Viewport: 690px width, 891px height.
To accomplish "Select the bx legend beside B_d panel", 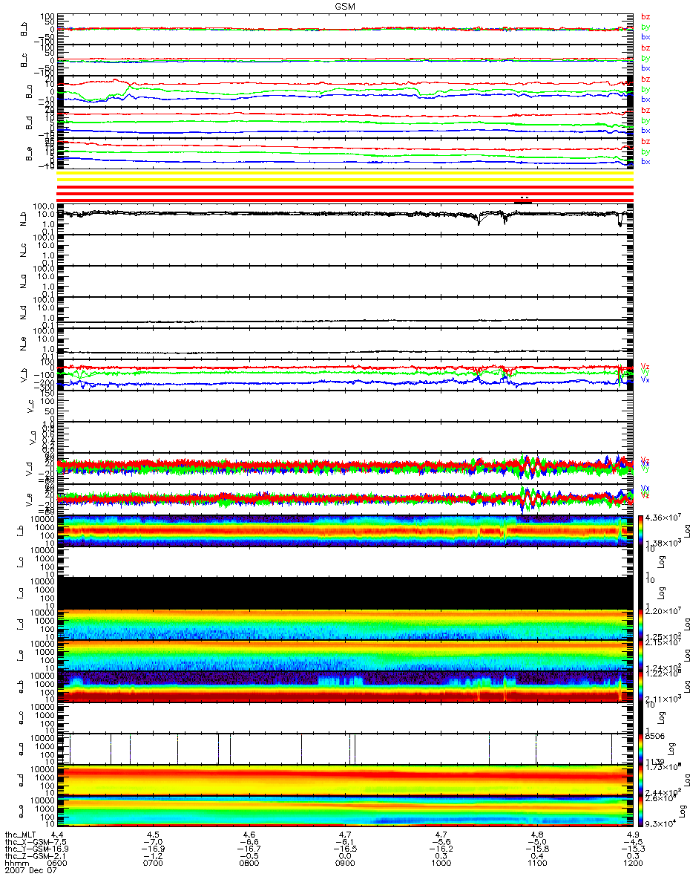I will pos(645,131).
